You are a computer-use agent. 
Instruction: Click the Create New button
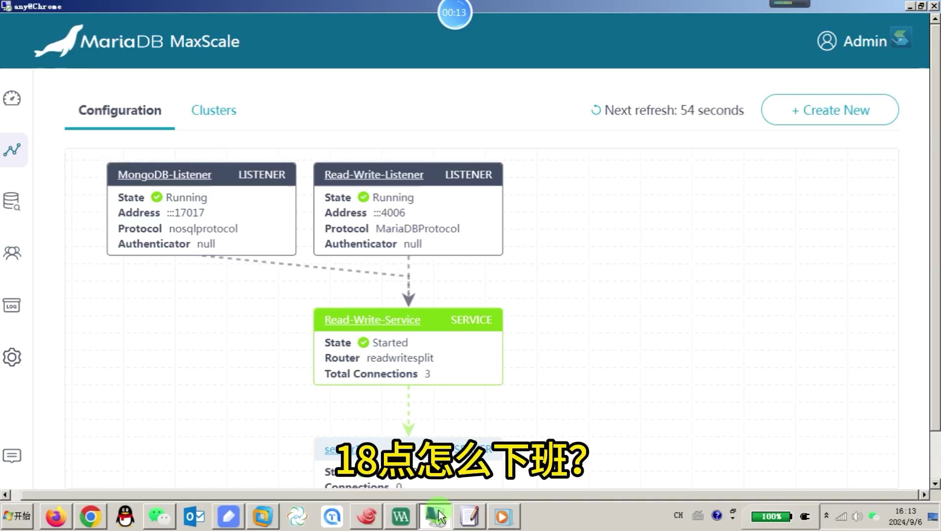click(x=829, y=110)
